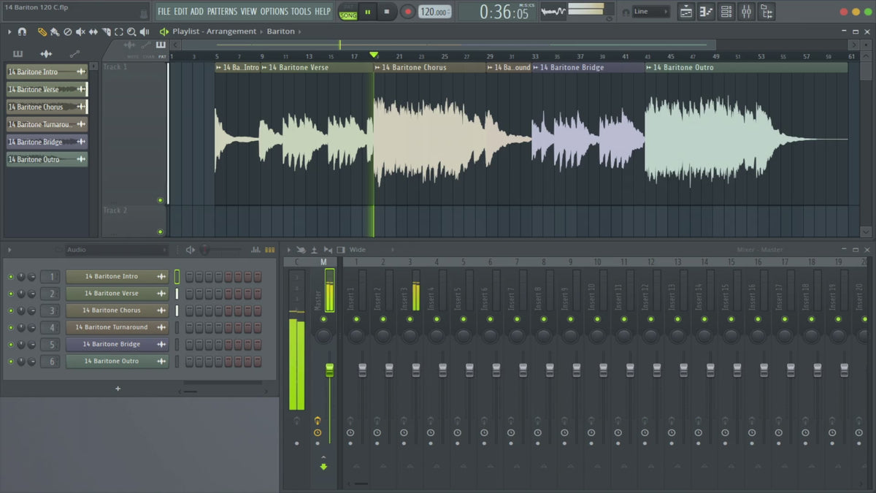Click the Master track volume fader
This screenshot has height=493, width=876.
329,370
